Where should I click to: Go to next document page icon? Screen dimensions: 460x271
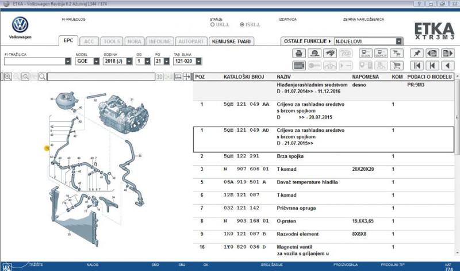[x=447, y=53]
